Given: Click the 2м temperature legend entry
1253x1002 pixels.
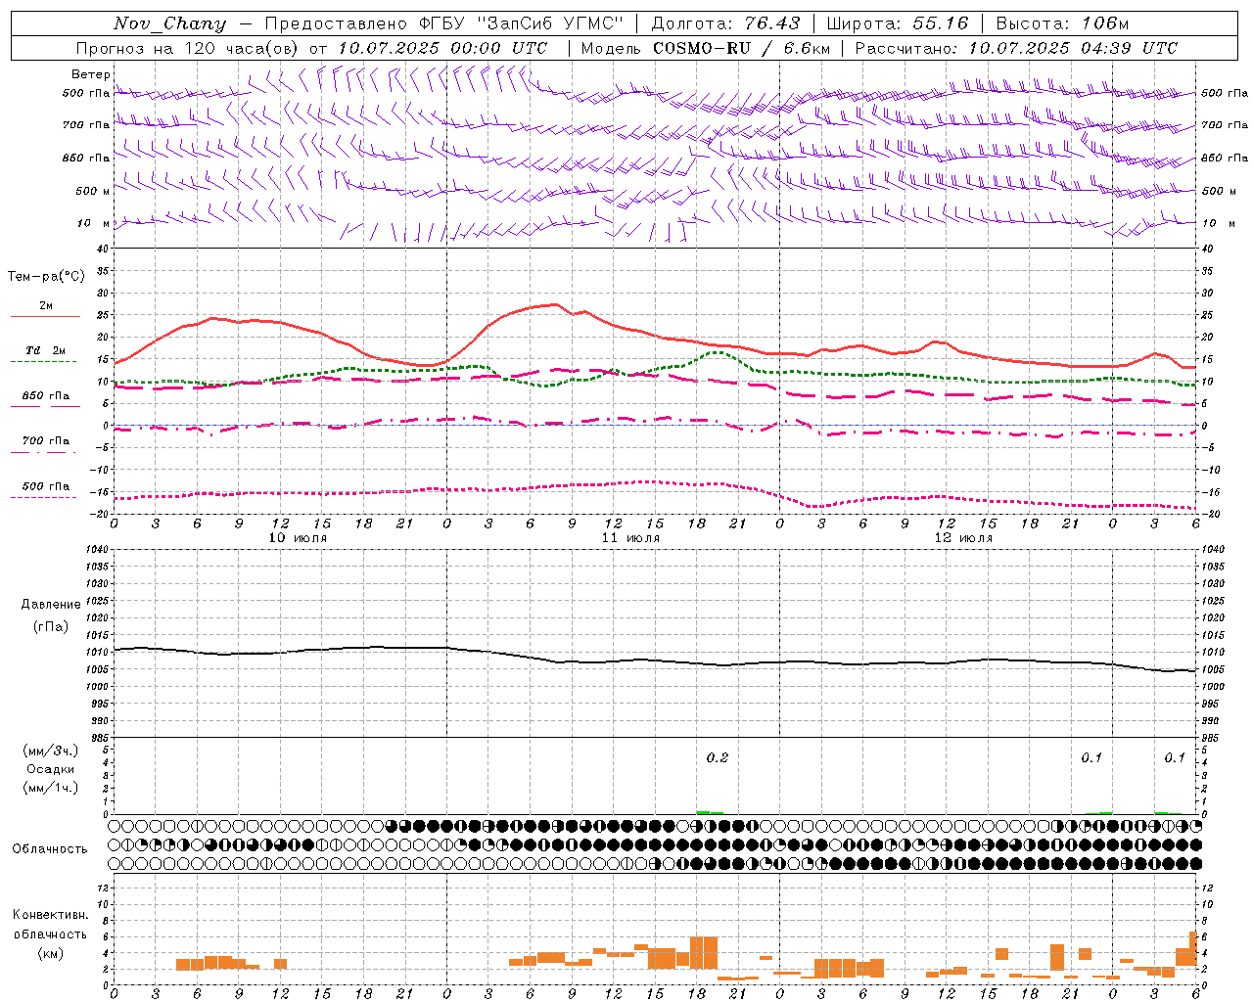Looking at the screenshot, I should point(46,305).
